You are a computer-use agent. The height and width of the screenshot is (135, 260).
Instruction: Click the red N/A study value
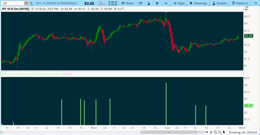pyautogui.click(x=67, y=74)
